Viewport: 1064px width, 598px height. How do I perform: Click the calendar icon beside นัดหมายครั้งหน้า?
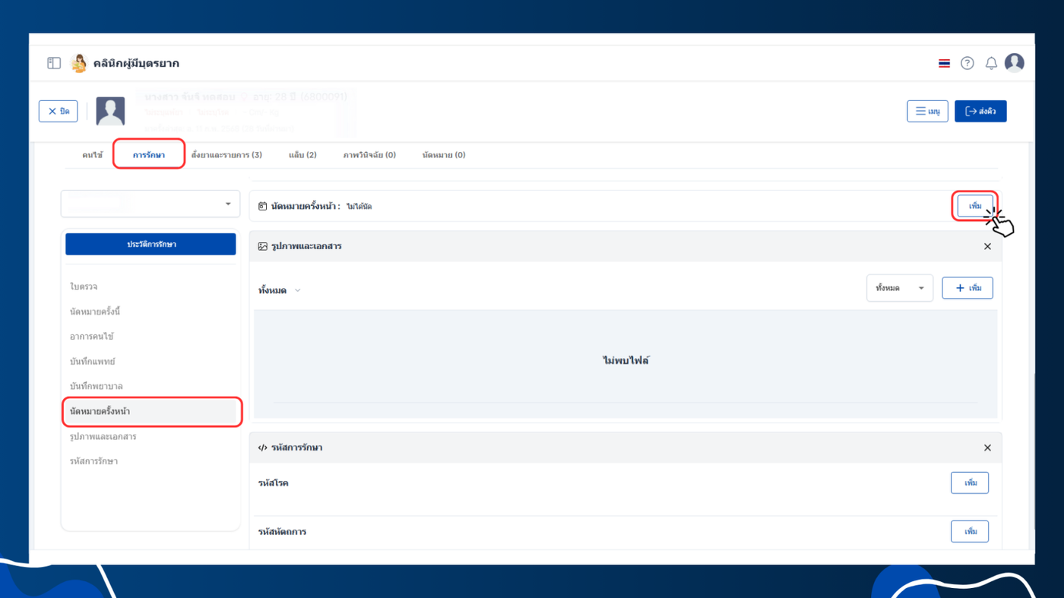[262, 206]
